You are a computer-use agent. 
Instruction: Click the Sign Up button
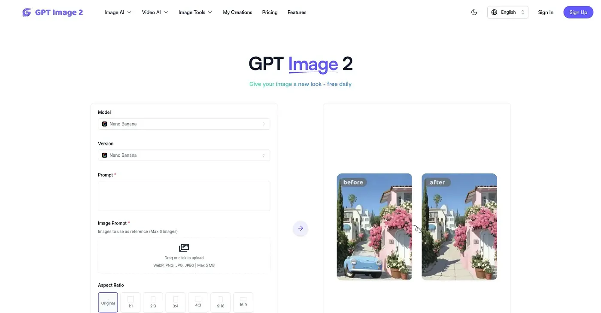(x=578, y=12)
